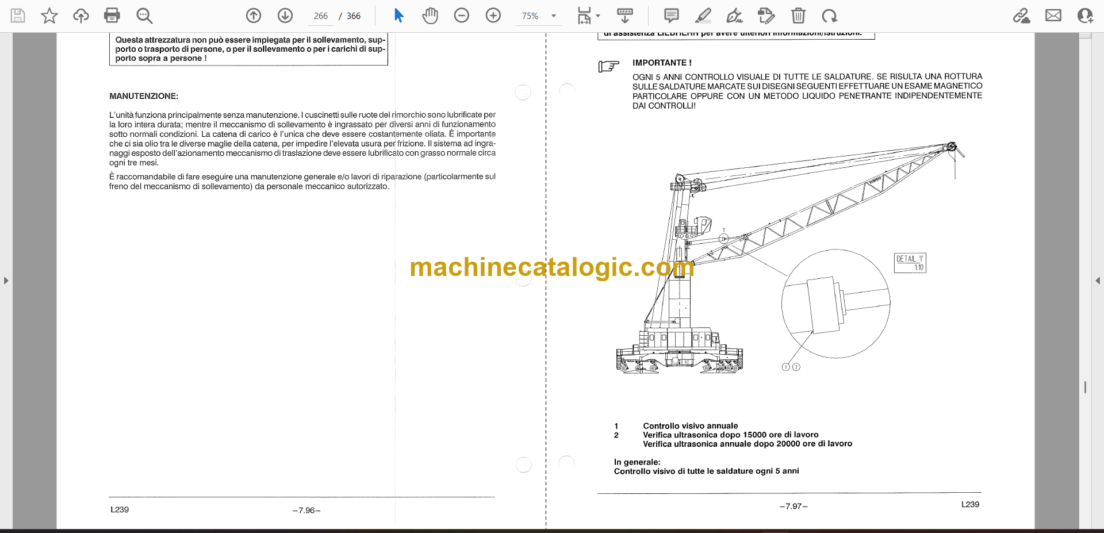The height and width of the screenshot is (533, 1104).
Task: Upload the file to cloud
Action: [x=81, y=16]
